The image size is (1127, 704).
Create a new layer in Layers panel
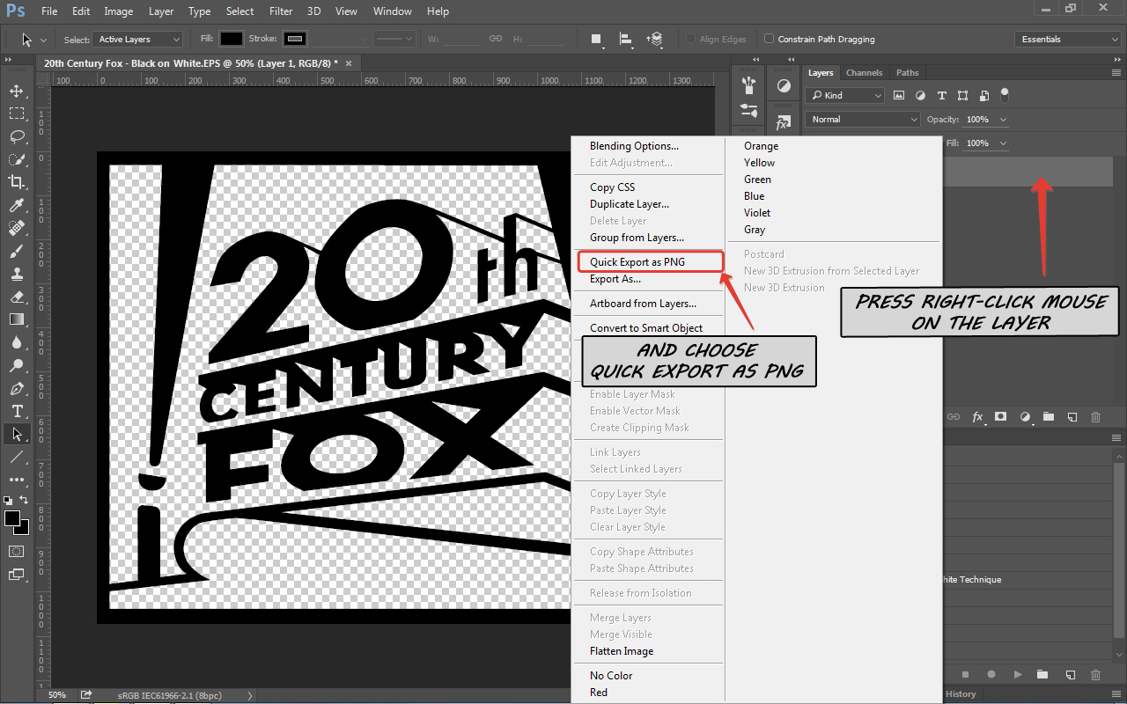click(x=1072, y=416)
